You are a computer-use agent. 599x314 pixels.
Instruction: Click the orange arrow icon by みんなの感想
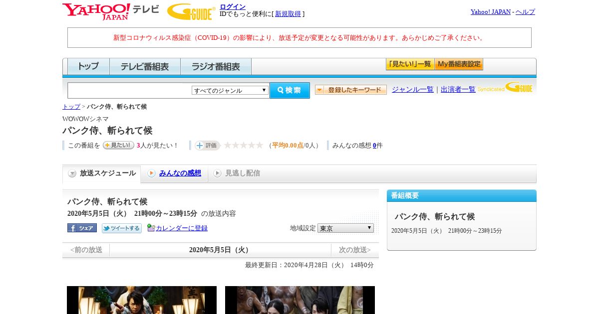pos(151,173)
